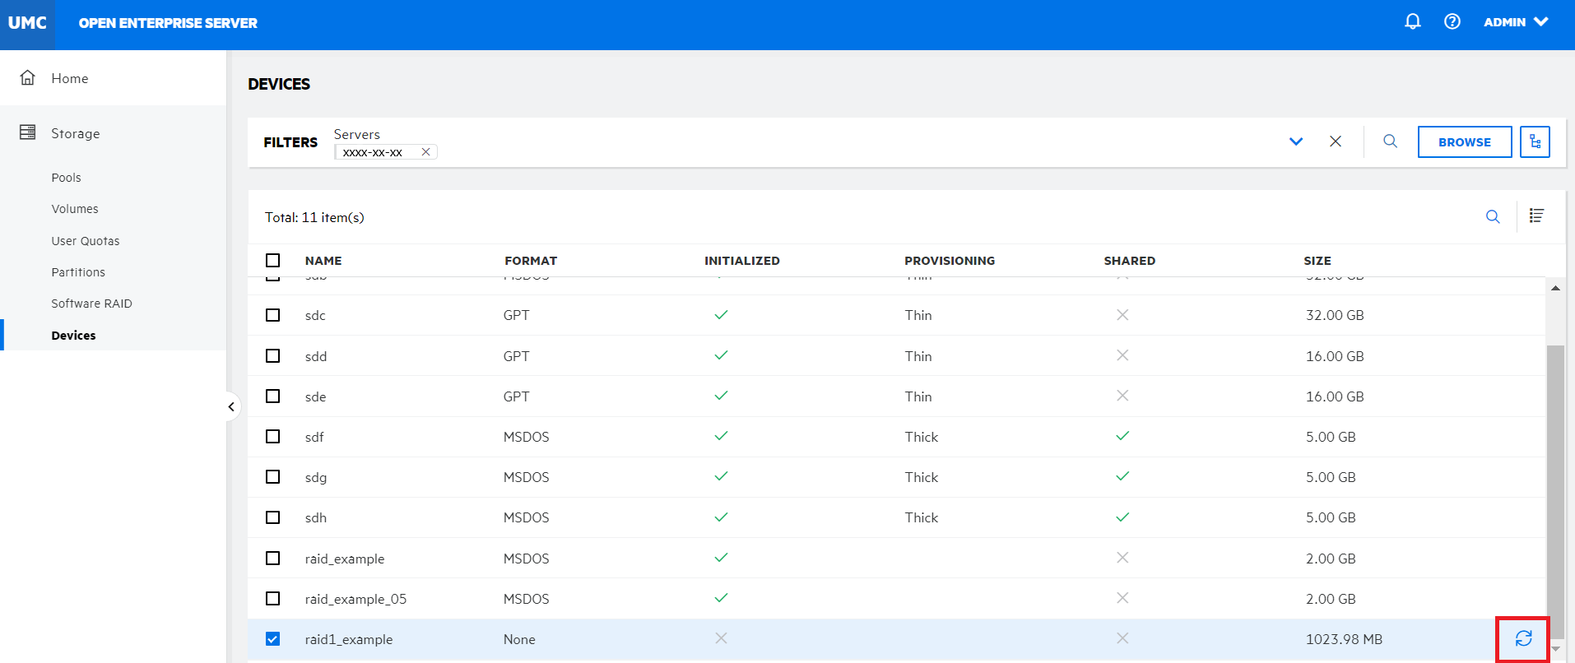Go to Pools in Storage menu
Screen dimensions: 1575x663
pos(66,178)
